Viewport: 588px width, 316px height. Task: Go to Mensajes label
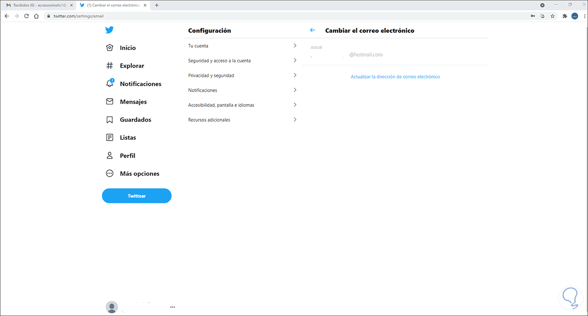coord(133,102)
